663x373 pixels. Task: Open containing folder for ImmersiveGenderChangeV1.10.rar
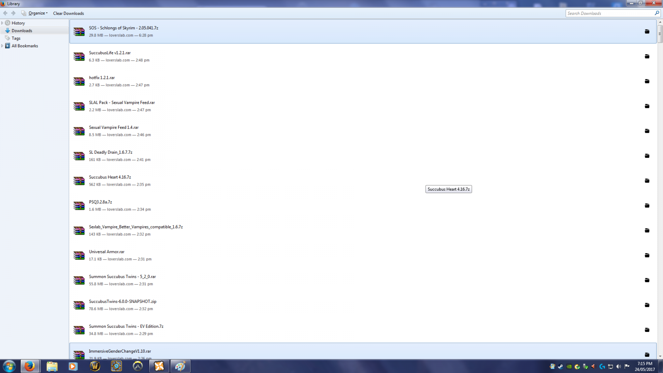647,355
